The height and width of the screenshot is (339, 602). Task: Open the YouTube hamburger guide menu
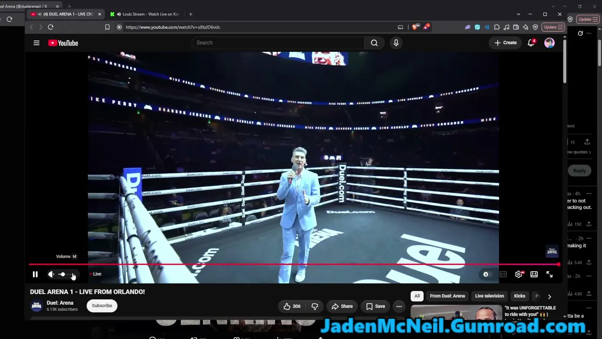pos(36,43)
